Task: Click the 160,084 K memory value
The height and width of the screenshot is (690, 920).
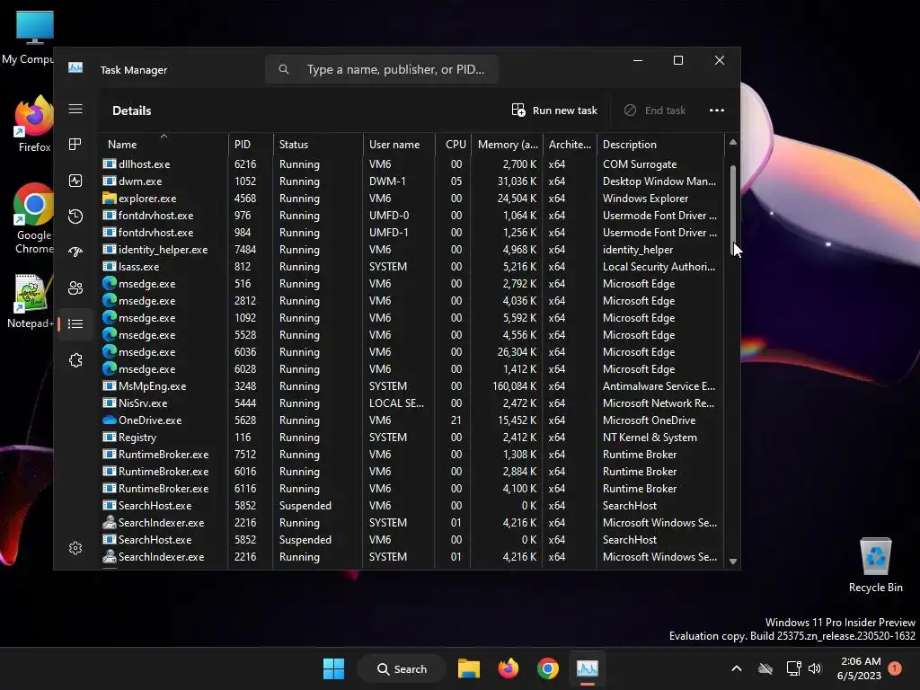Action: click(x=514, y=386)
